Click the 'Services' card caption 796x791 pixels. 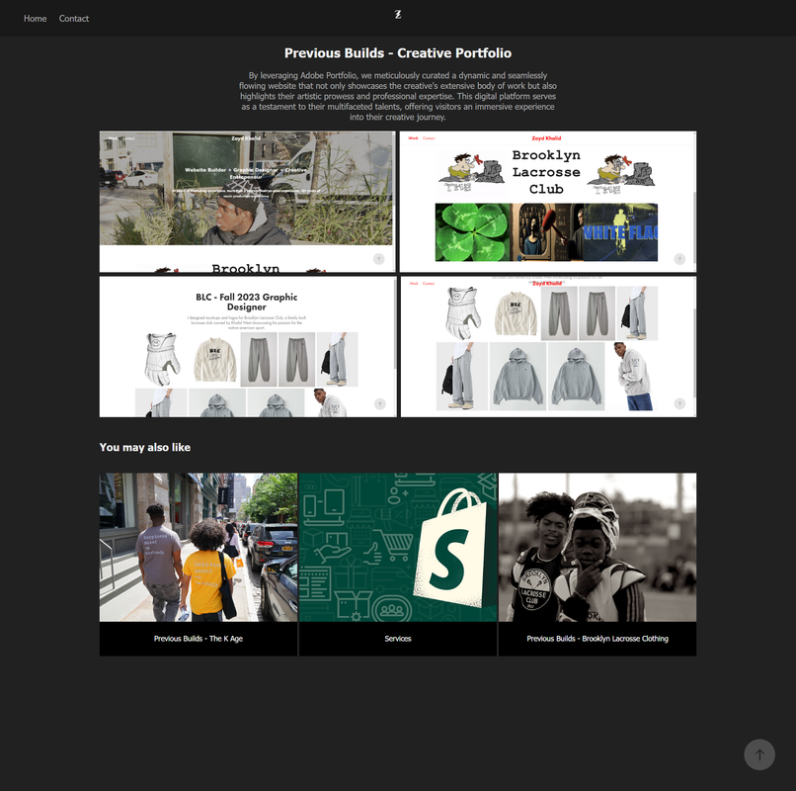click(x=398, y=639)
